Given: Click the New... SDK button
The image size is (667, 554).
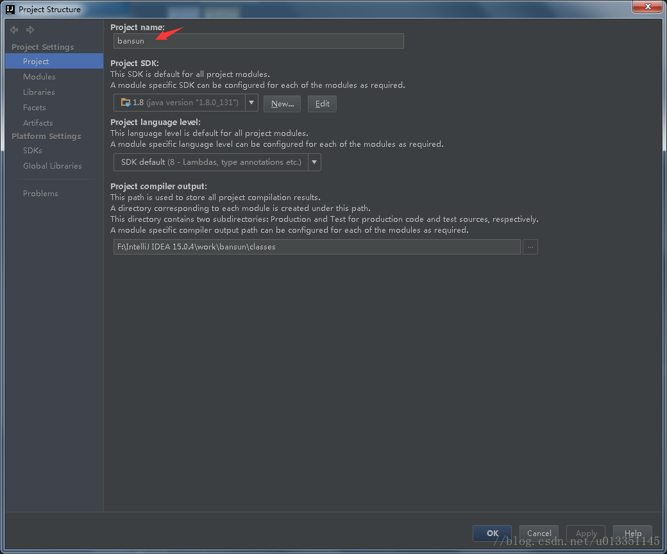Looking at the screenshot, I should [282, 104].
